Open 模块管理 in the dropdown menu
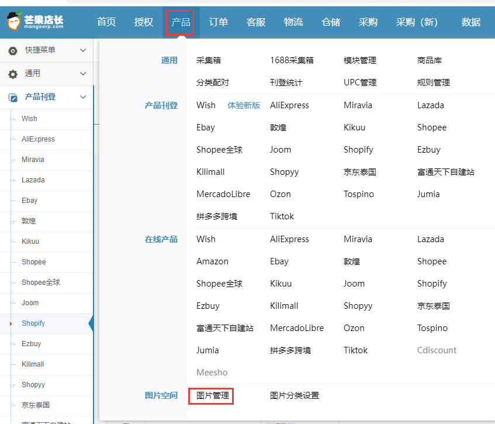This screenshot has height=424, width=495. [x=360, y=60]
